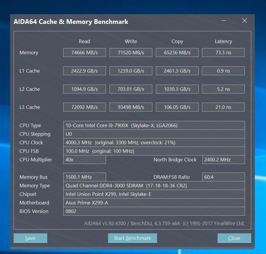Image resolution: width=266 pixels, height=254 pixels.
Task: Click the Close button at bottom right
Action: (234, 238)
